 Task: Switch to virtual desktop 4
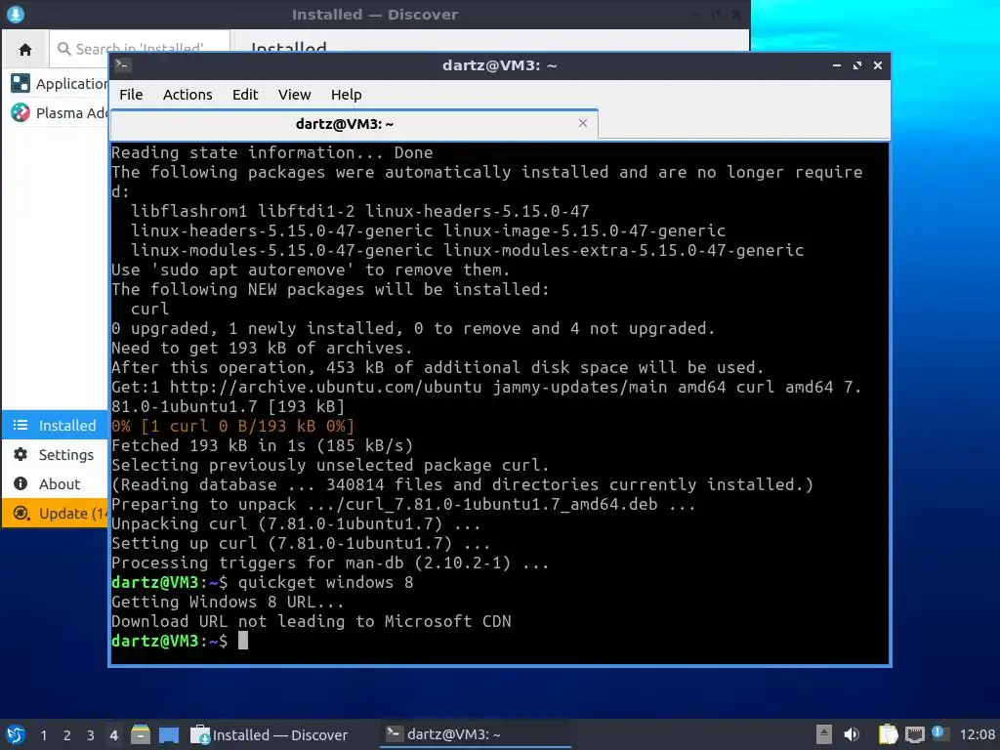[113, 735]
